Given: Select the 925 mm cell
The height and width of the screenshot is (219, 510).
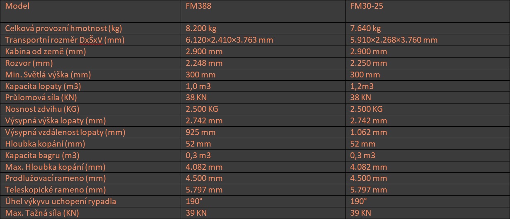Looking at the screenshot, I should [x=201, y=132].
